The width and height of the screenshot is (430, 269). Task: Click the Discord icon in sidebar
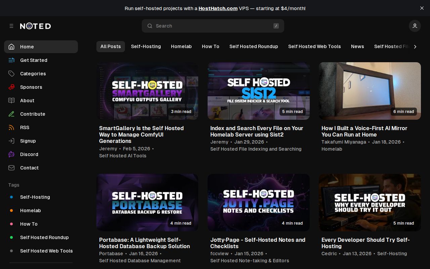pos(11,154)
